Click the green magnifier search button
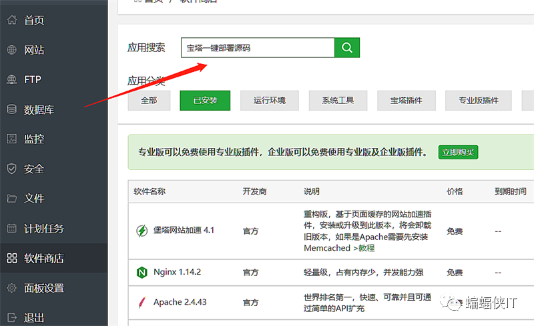The image size is (534, 326). [347, 47]
